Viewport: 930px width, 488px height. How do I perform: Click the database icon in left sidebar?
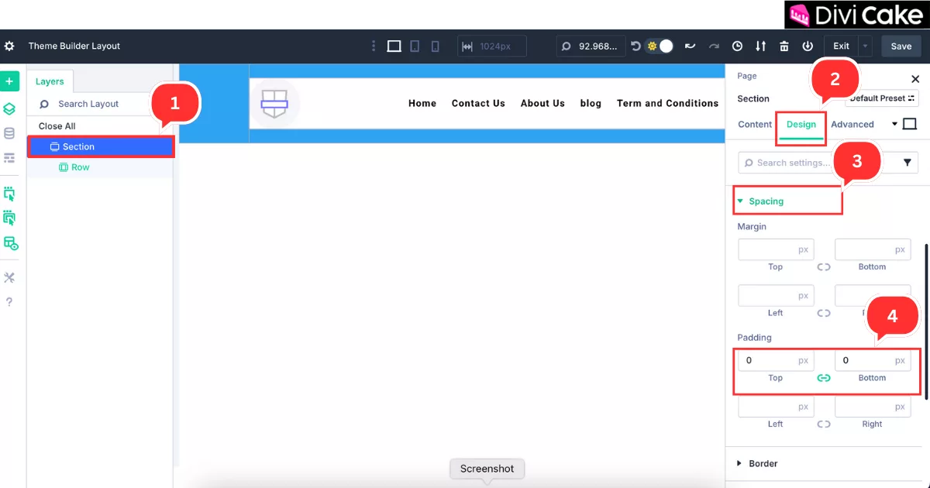[x=9, y=133]
